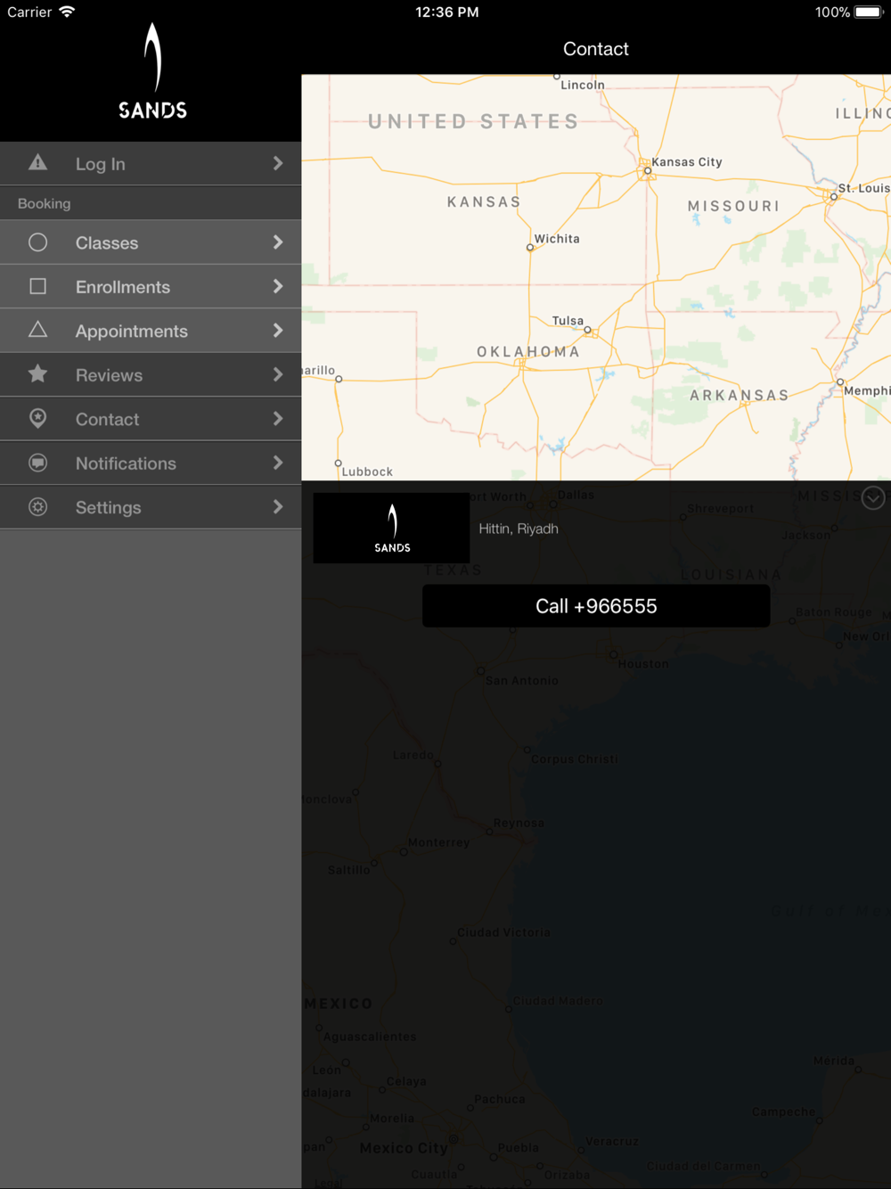Open the Classes menu item
This screenshot has width=891, height=1189.
(x=151, y=242)
